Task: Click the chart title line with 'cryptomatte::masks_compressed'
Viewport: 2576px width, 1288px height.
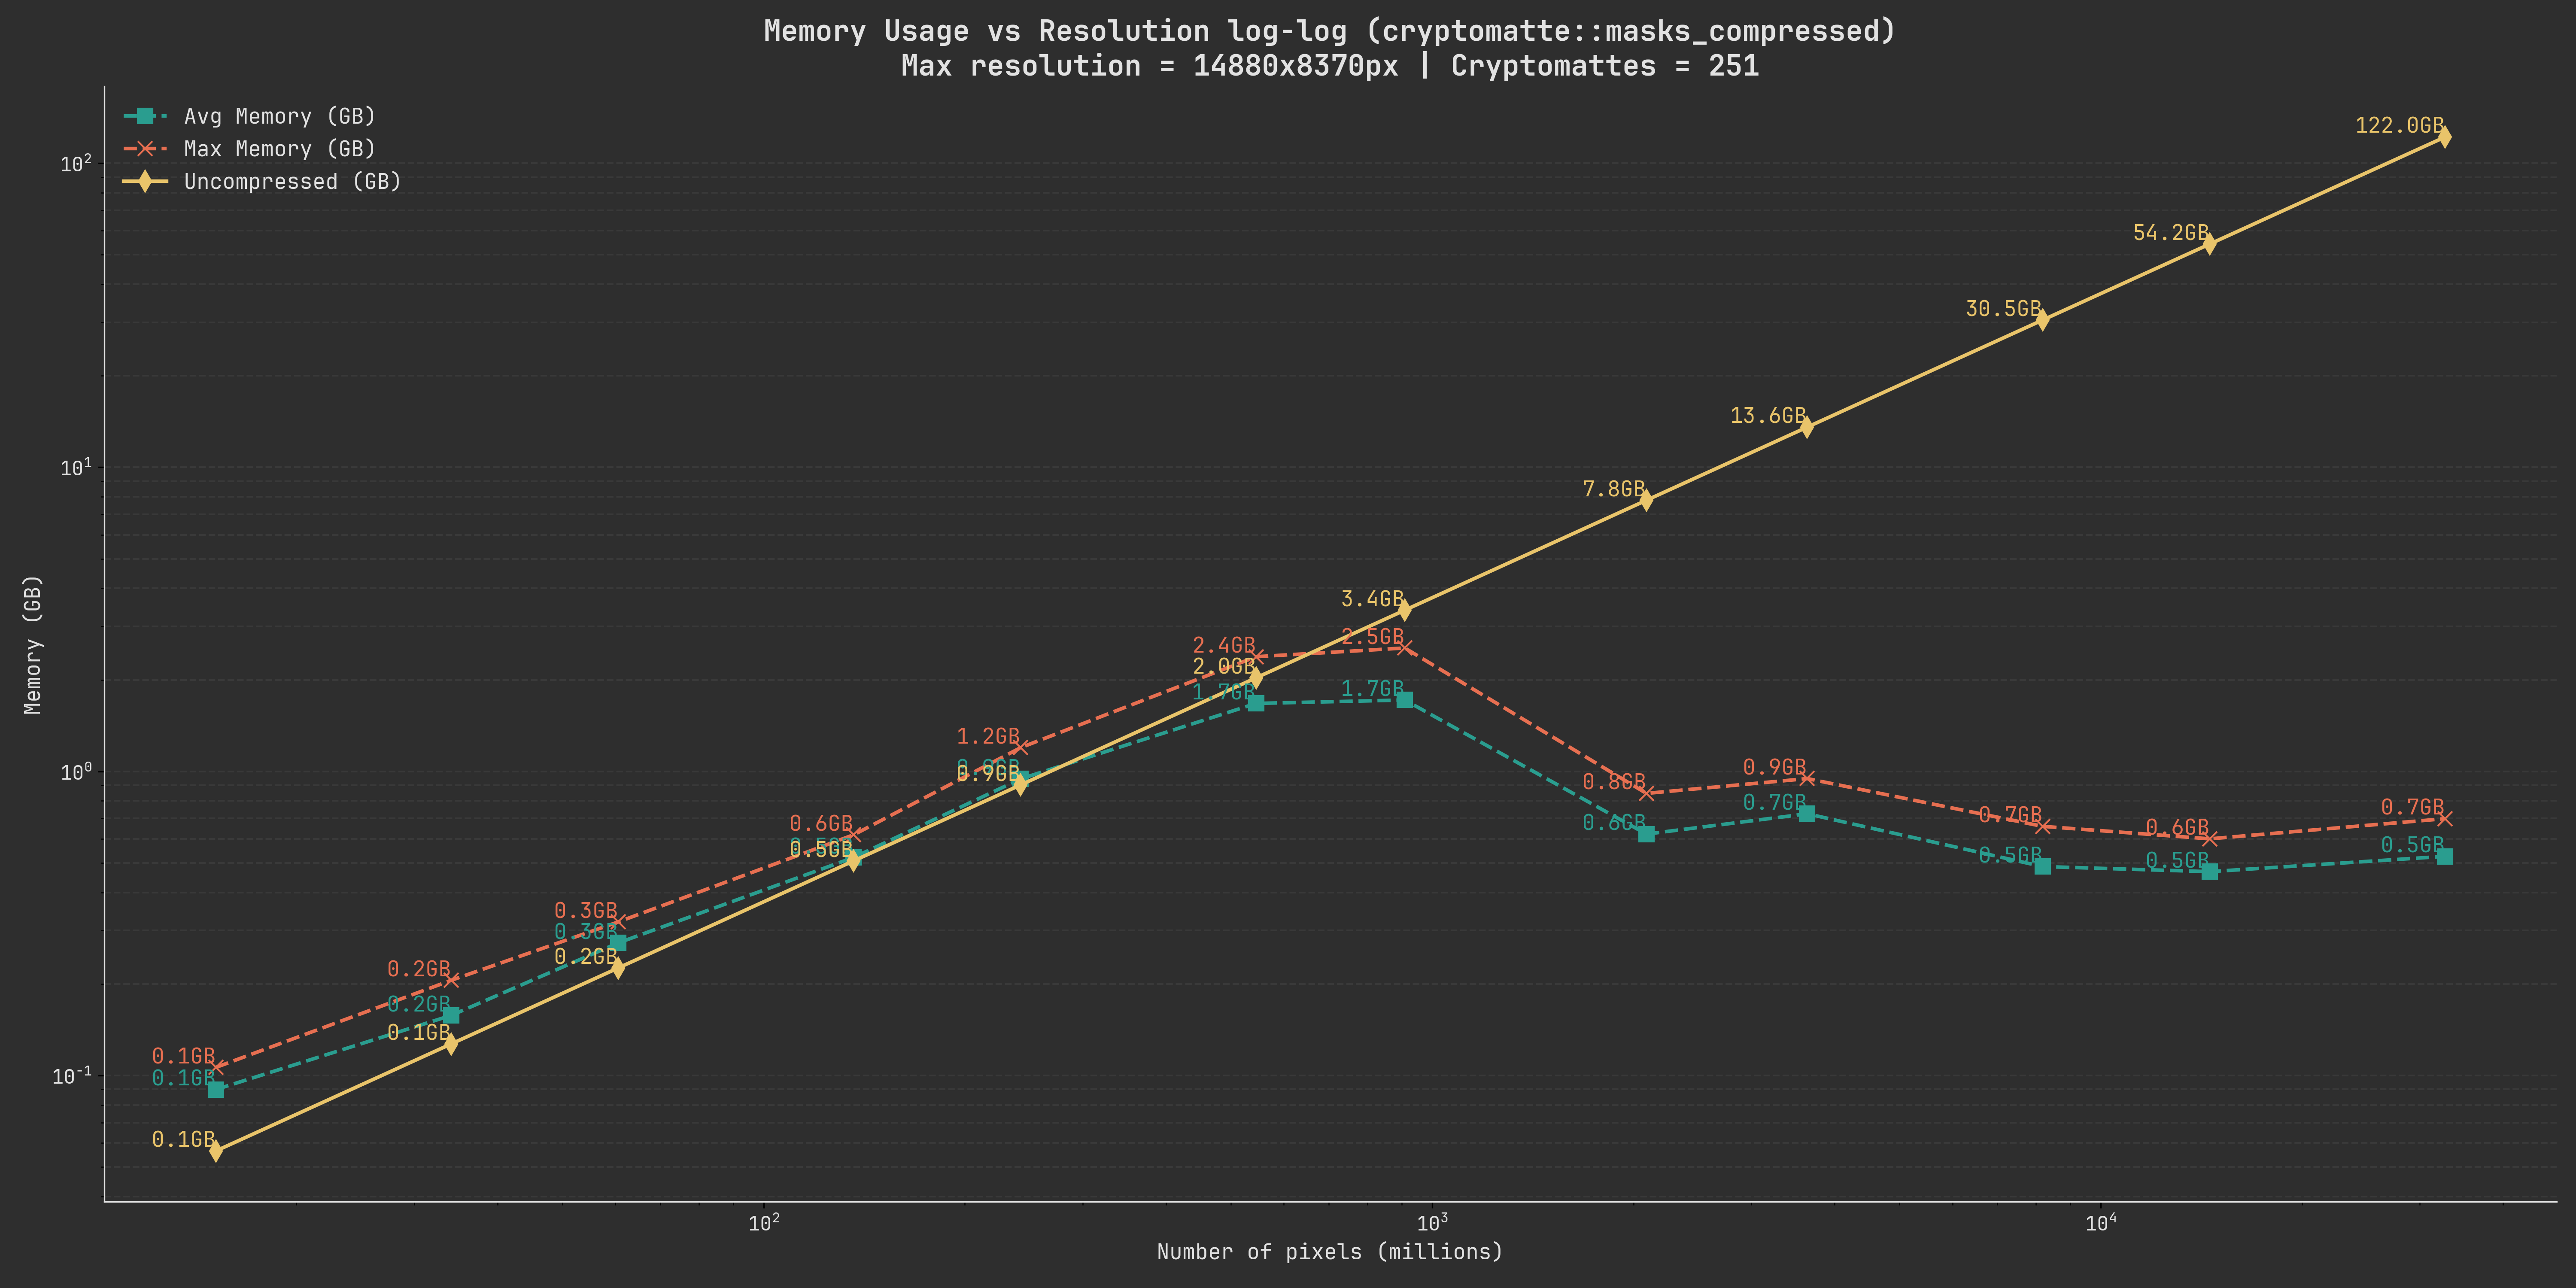Action: pos(1329,31)
